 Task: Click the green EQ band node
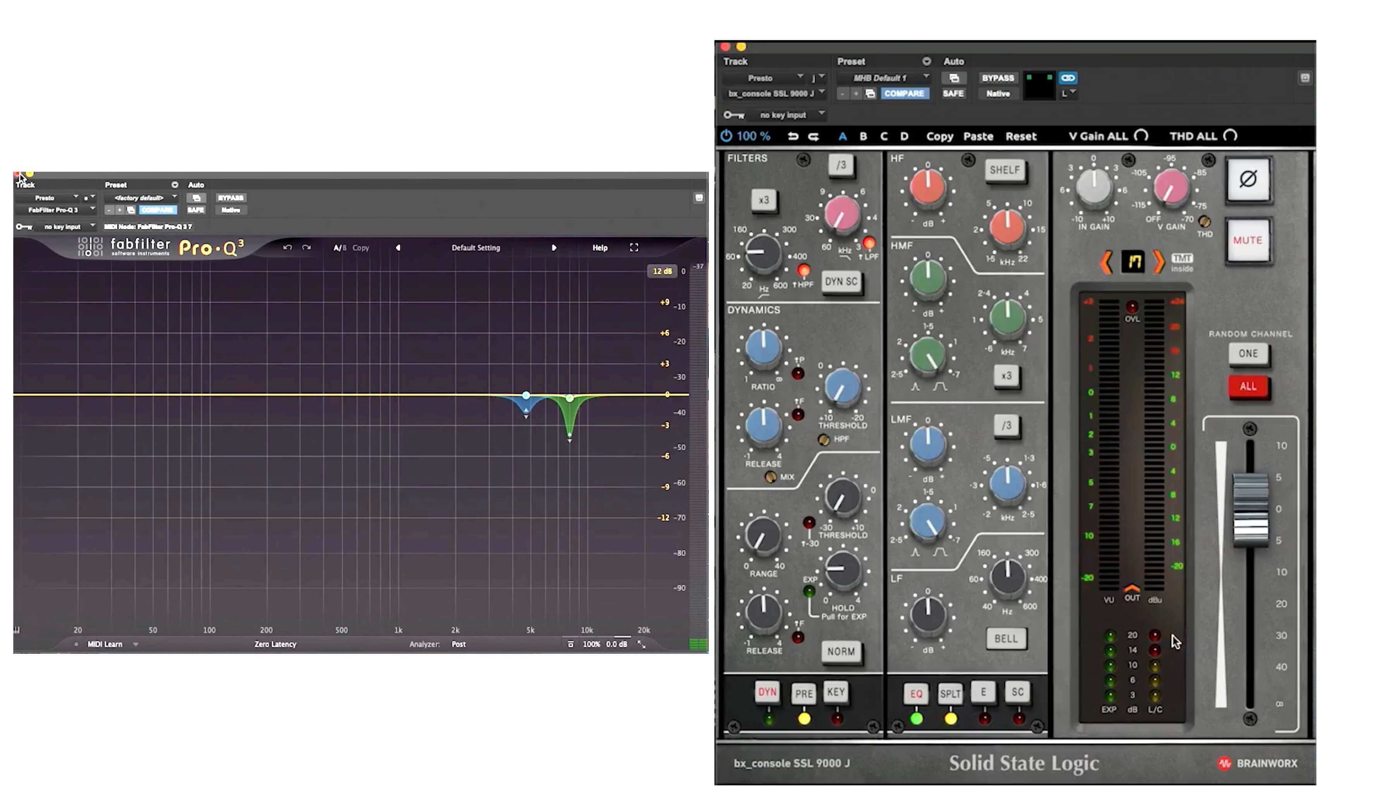[570, 398]
